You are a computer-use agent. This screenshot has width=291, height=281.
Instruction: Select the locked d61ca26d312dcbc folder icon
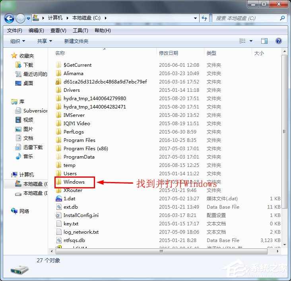(59, 82)
